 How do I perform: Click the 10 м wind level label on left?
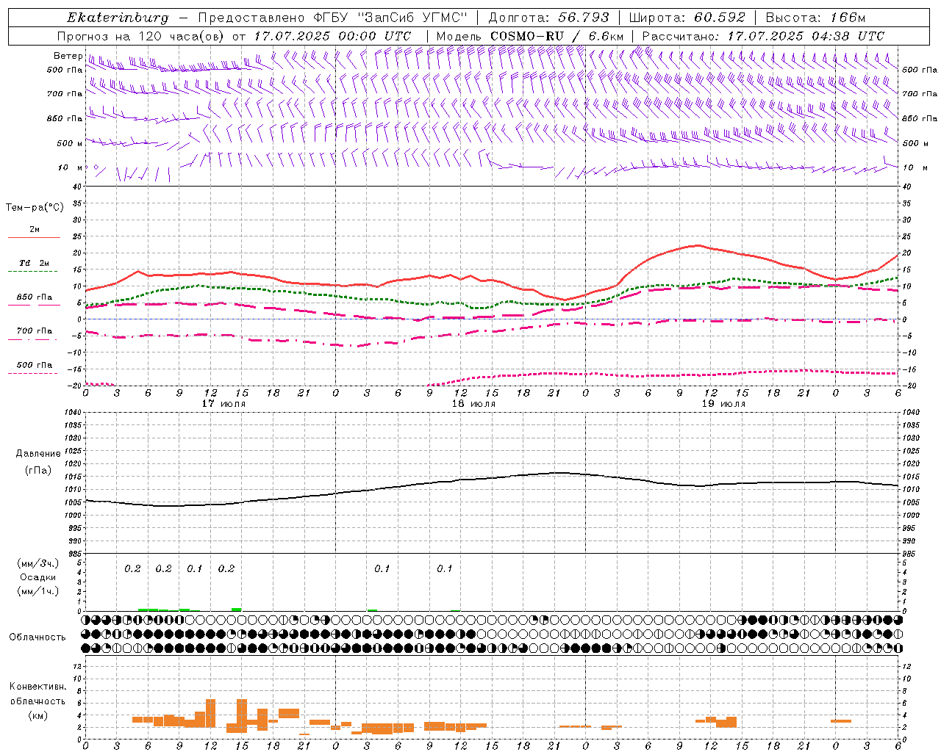click(x=70, y=167)
